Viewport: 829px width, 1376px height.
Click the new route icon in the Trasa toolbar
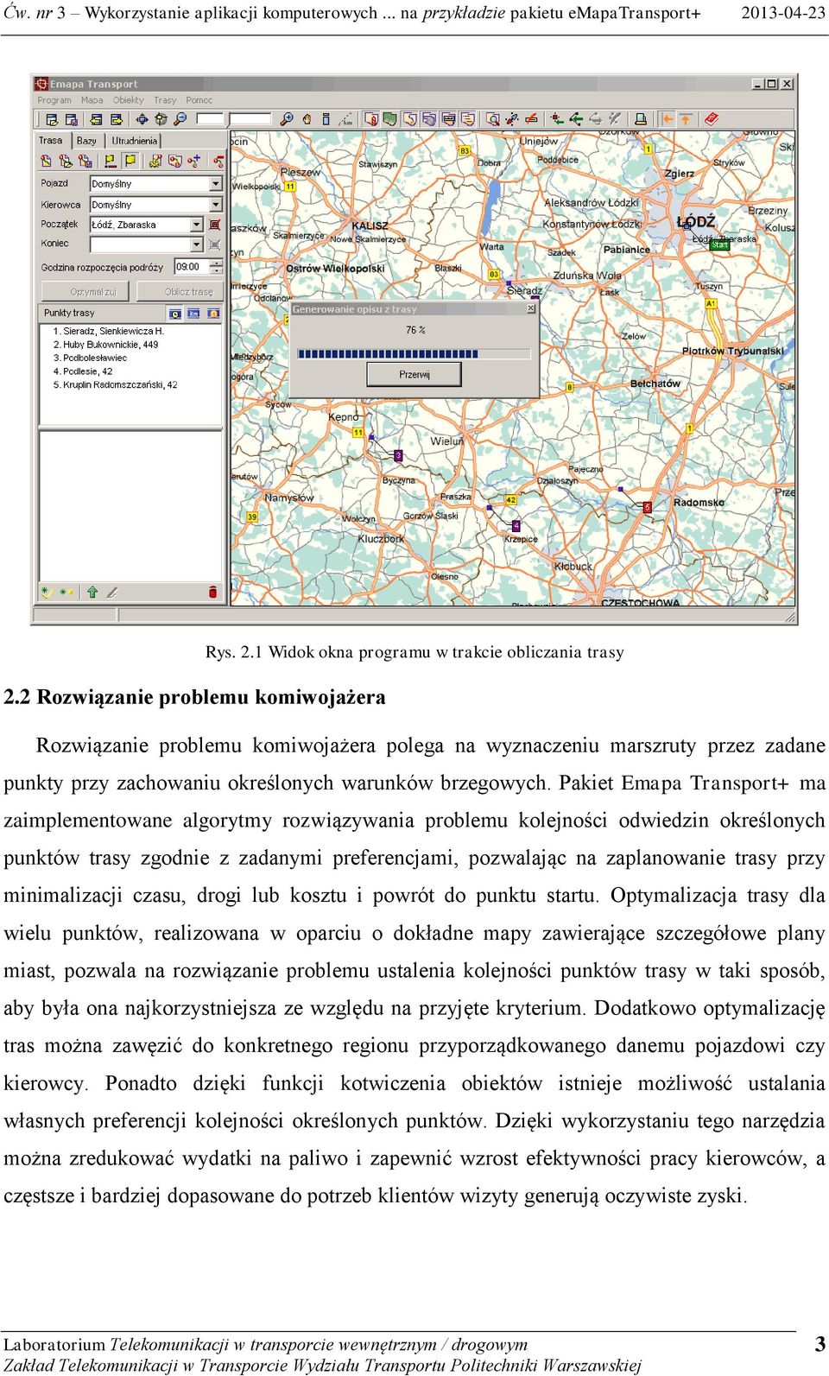pos(46,161)
